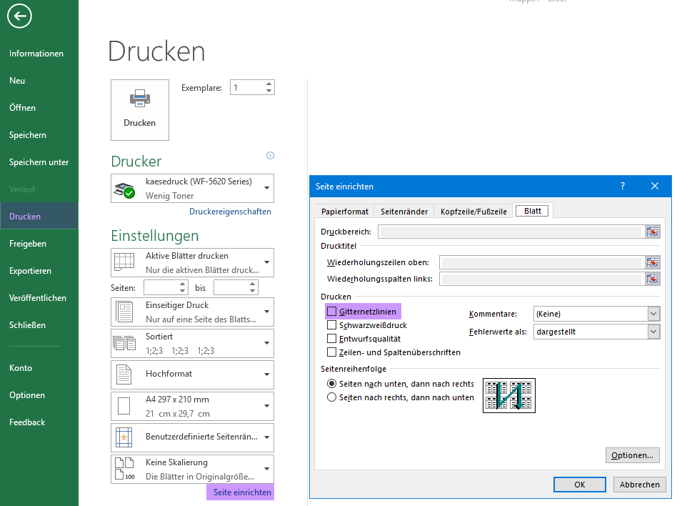Click the Keine Skalierung scaling icon

[124, 469]
